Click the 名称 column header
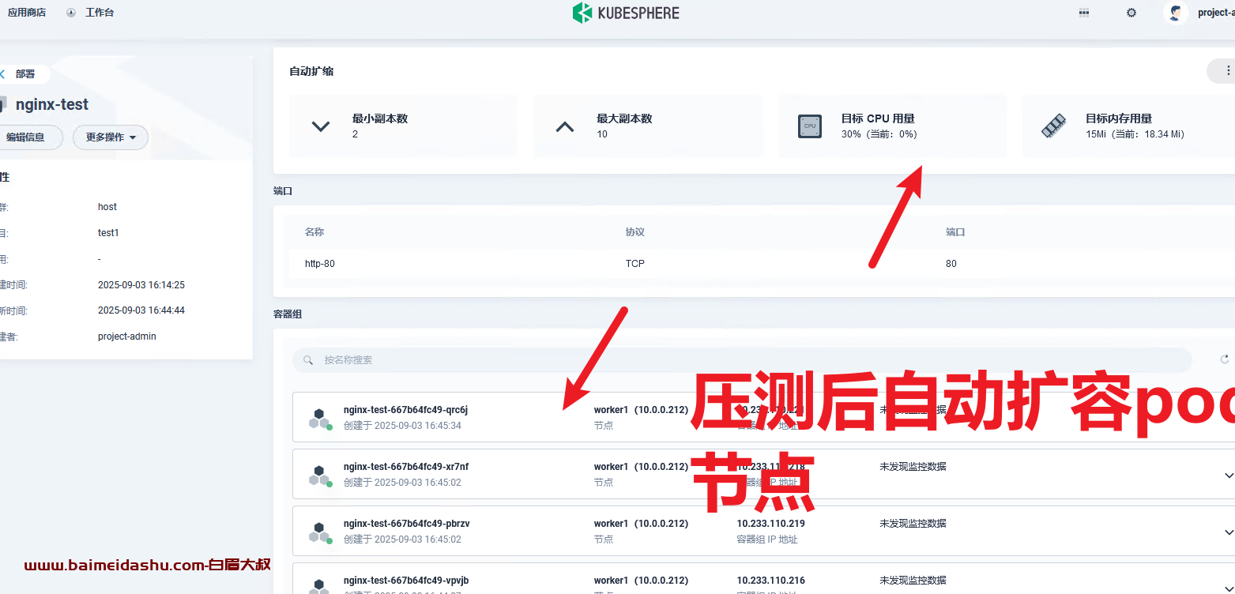 coord(314,232)
